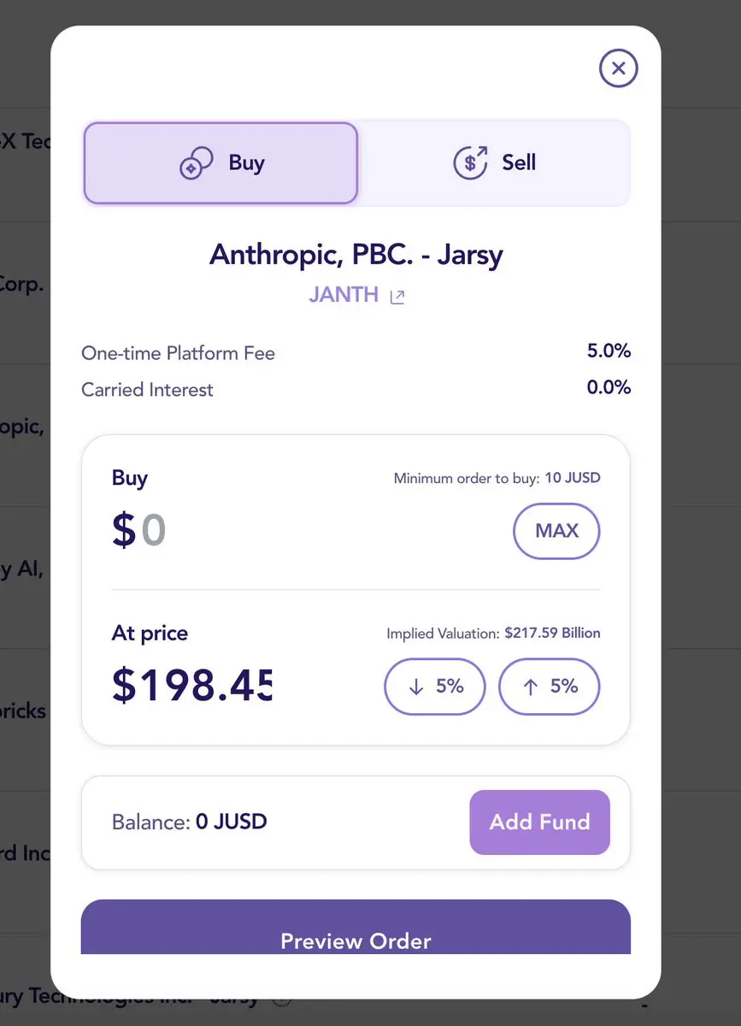Click the coins icon on the Buy tab
Image resolution: width=741 pixels, height=1026 pixels.
(197, 162)
